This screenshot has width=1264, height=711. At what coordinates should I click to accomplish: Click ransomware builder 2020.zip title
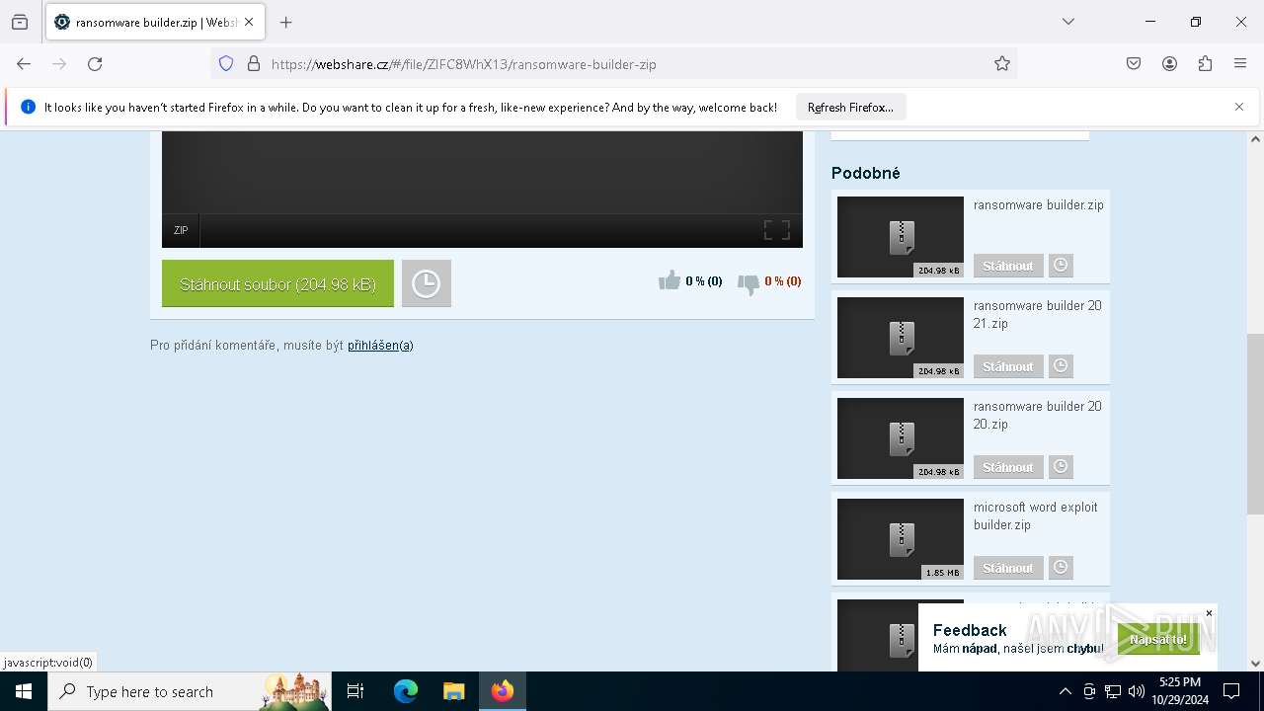1038,416
